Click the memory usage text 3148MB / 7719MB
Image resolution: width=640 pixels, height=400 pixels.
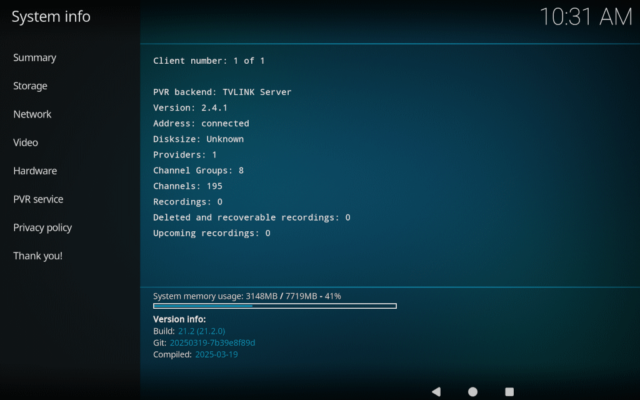click(x=282, y=296)
